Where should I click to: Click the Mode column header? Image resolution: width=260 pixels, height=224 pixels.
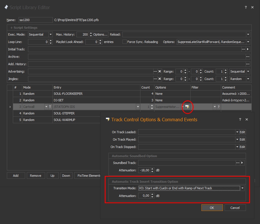click(x=37, y=87)
